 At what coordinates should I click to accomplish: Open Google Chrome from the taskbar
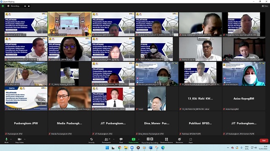119,148
